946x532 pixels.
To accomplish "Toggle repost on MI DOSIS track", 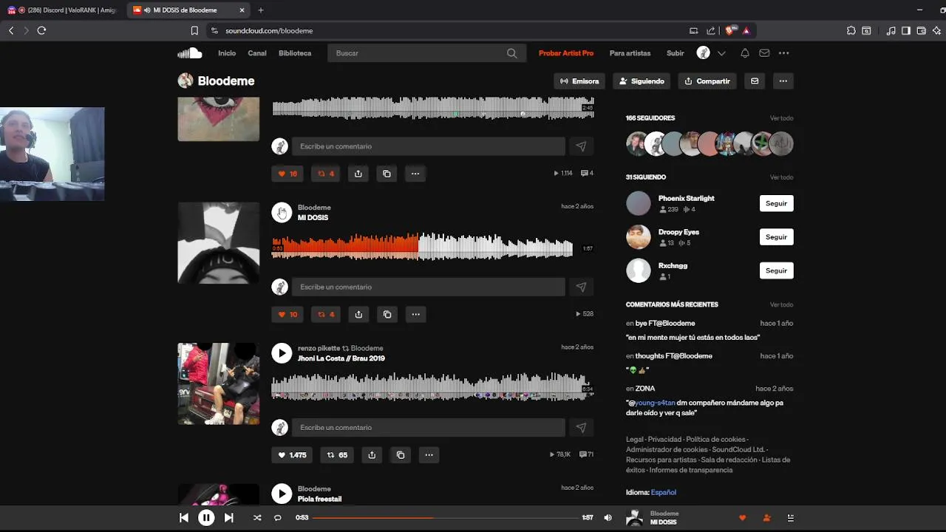I will click(x=326, y=314).
